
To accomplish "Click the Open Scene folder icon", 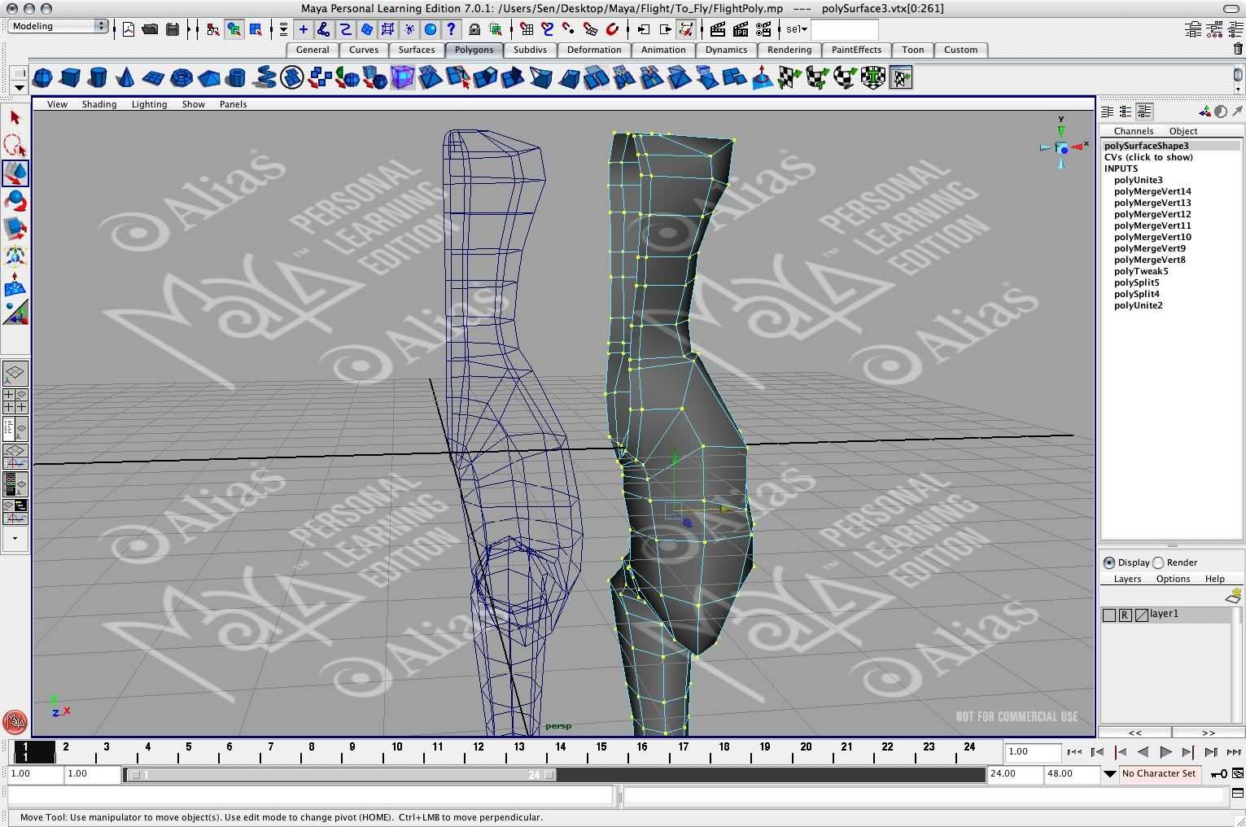I will pos(150,29).
